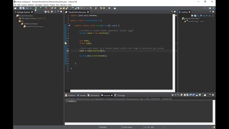Open the File menu
The image size is (229, 129).
click(15, 5)
